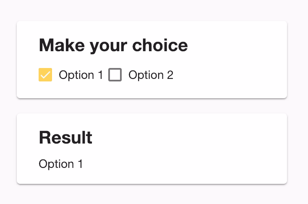Click the word "Option" in the result line
Viewport: 308px width, 204px height.
pos(56,164)
